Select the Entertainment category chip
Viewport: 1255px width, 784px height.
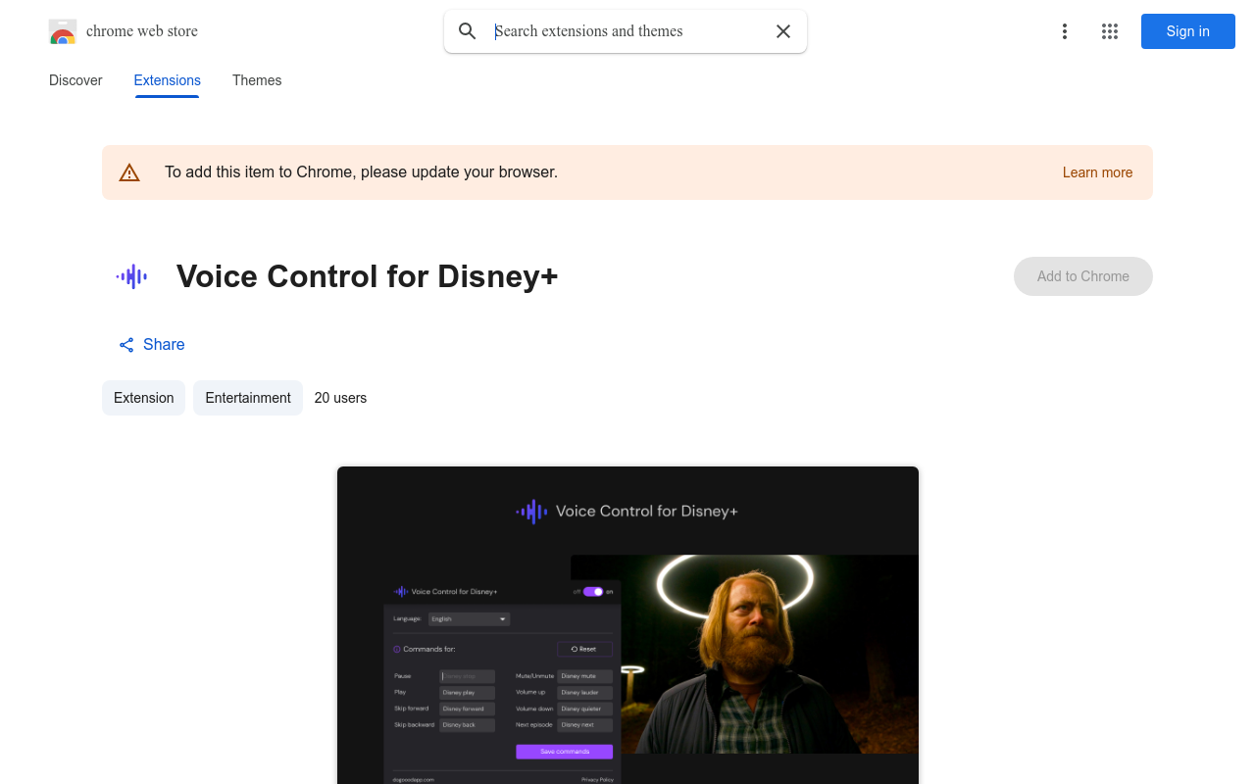click(x=248, y=398)
